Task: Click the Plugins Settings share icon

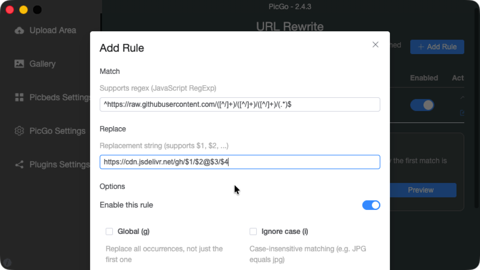Action: 19,164
